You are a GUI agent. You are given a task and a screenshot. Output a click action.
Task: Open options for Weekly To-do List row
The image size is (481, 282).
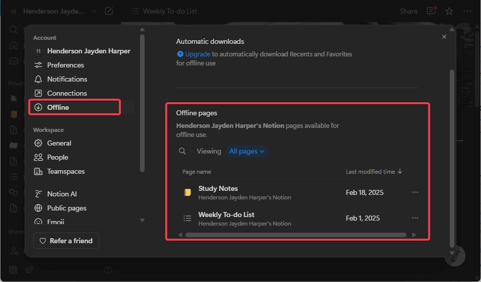[x=415, y=218]
